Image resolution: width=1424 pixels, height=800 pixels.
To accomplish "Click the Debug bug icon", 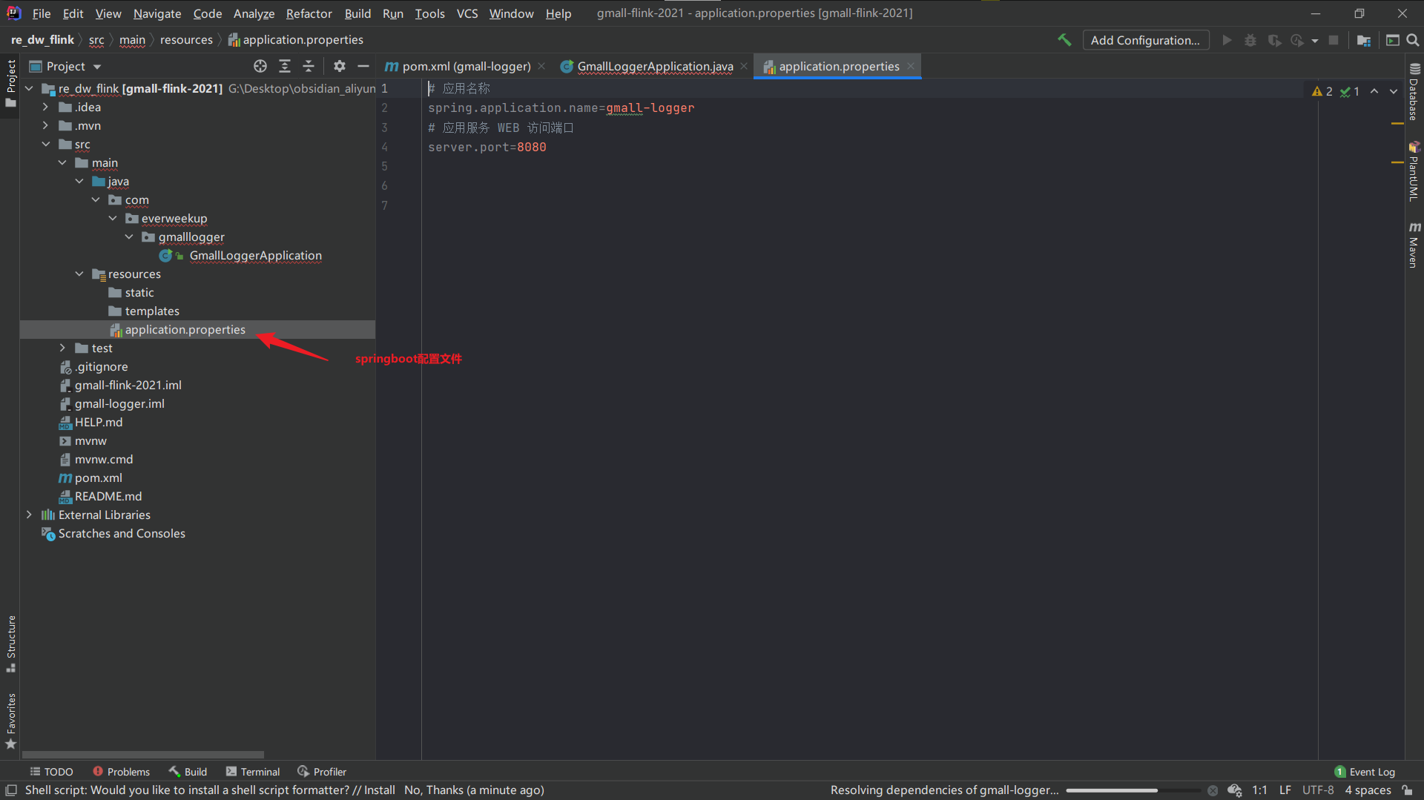I will pyautogui.click(x=1250, y=40).
